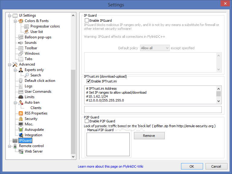Select the Web Server tree item

pos(33,151)
